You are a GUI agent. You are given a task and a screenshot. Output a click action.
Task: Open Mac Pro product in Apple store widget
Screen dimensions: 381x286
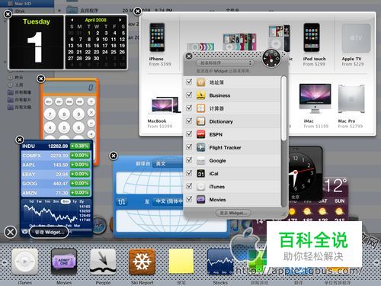[351, 106]
